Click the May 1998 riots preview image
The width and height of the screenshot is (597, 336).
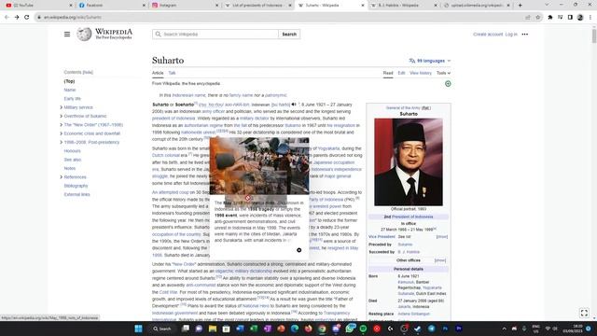point(259,166)
